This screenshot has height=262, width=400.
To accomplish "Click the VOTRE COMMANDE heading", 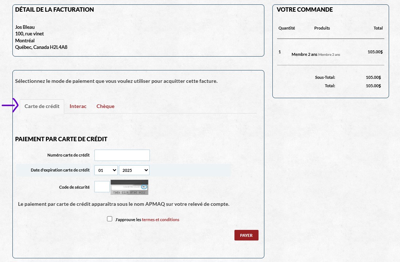I will [305, 10].
